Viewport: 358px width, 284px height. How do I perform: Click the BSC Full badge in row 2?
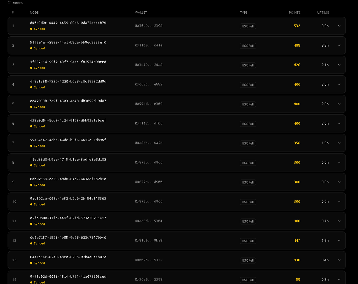248,46
